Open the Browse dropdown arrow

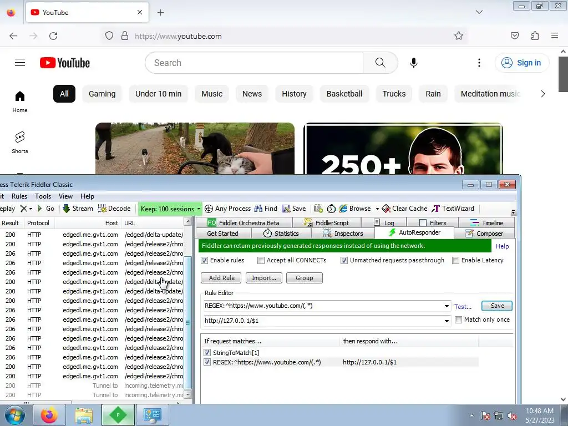[x=377, y=209]
